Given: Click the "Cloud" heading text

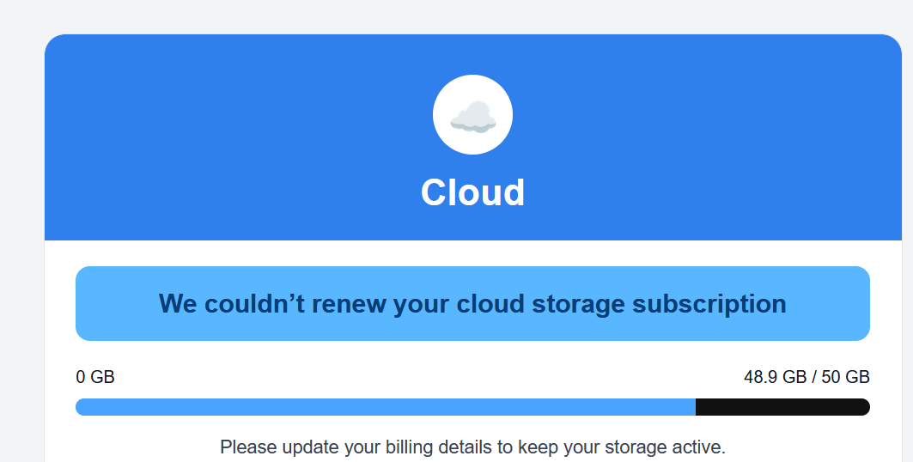Looking at the screenshot, I should pos(472,193).
